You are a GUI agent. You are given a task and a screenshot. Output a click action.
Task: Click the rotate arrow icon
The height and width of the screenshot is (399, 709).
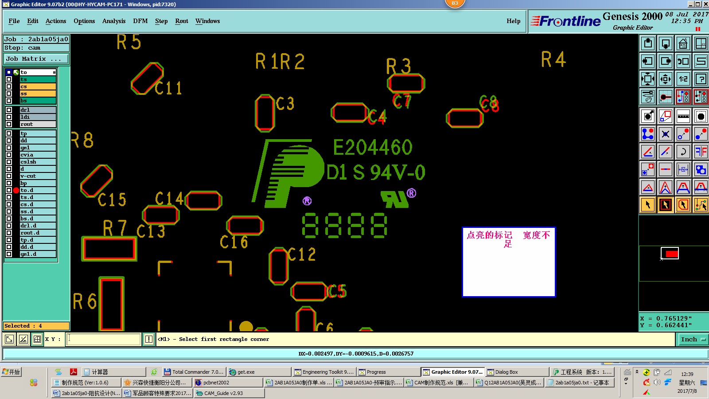683,152
